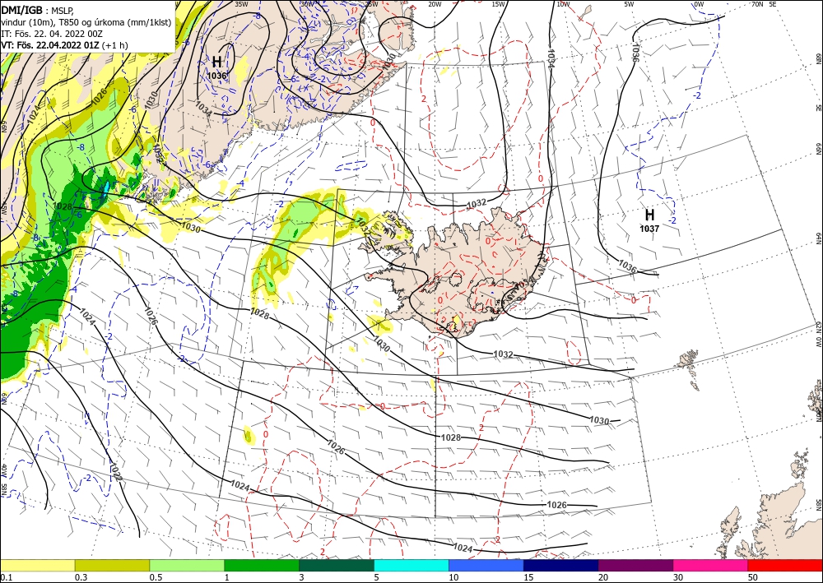
Task: Click the purple 20–30 legend swatch
Action: (x=635, y=565)
